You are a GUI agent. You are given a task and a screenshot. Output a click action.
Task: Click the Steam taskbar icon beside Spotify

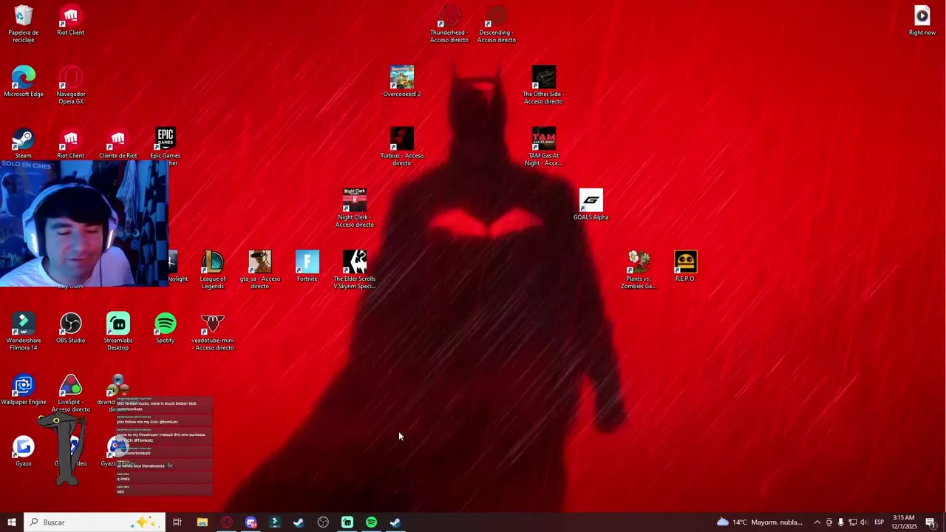pos(395,522)
